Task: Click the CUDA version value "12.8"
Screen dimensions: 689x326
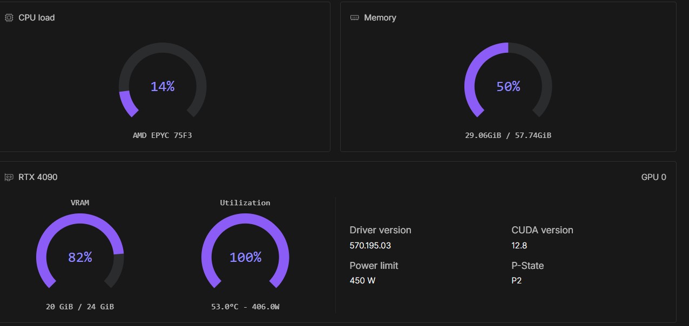Action: (519, 246)
